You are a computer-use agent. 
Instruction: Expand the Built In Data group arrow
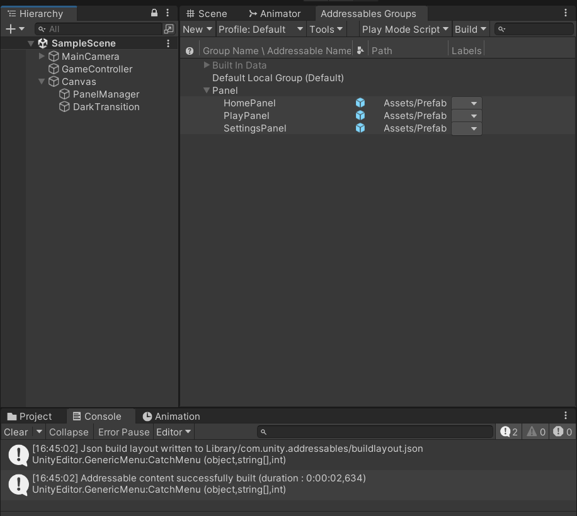(207, 65)
